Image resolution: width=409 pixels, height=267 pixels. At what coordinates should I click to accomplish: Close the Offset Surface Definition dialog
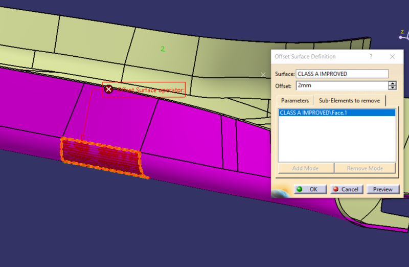tap(392, 57)
